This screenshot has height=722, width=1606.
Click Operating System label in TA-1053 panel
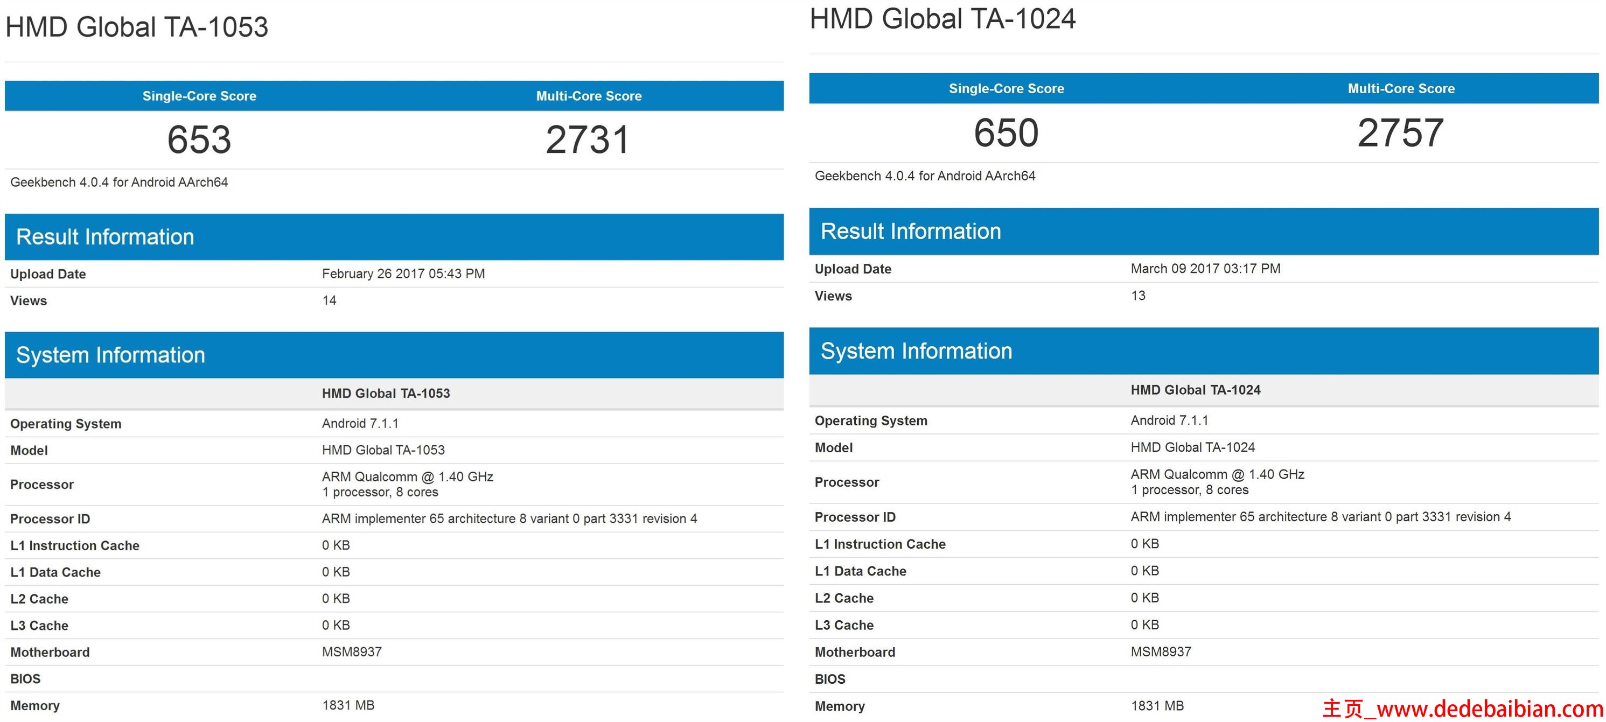pos(66,424)
